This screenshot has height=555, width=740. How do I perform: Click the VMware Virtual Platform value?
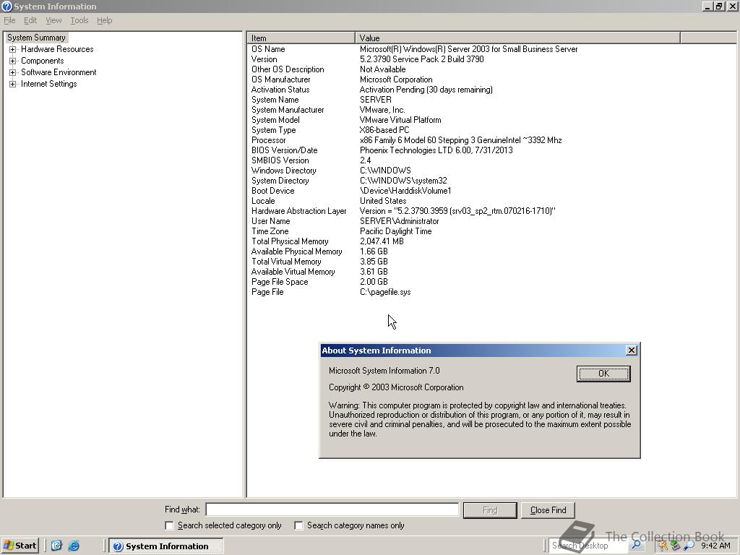tap(400, 120)
